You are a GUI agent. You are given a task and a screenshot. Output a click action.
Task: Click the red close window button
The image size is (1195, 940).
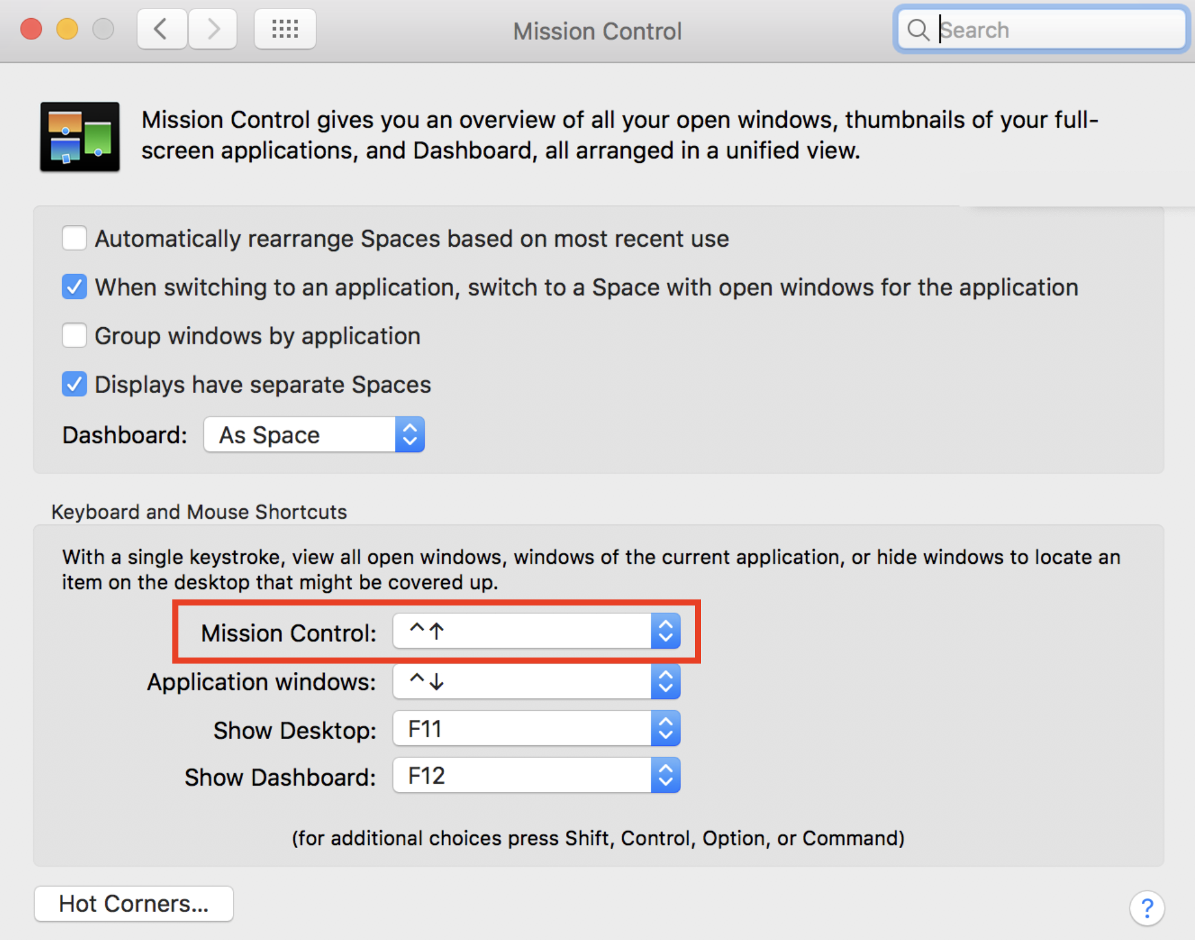tap(31, 29)
